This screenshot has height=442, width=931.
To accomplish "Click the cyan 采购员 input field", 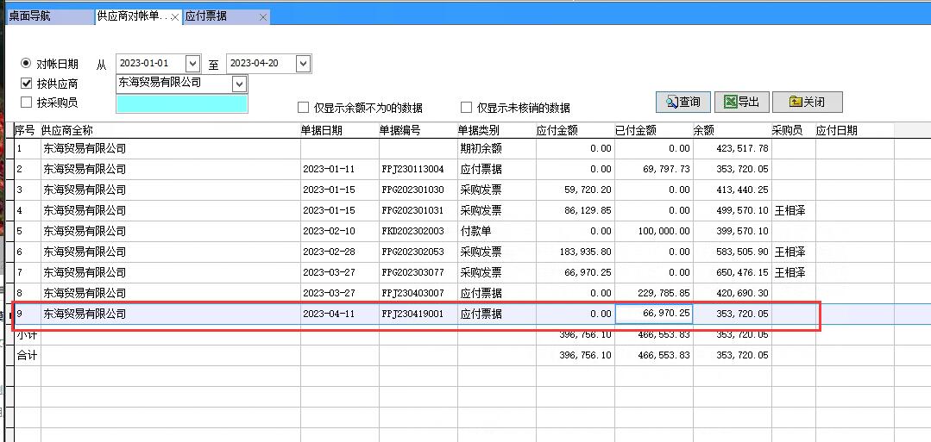I will [x=181, y=103].
